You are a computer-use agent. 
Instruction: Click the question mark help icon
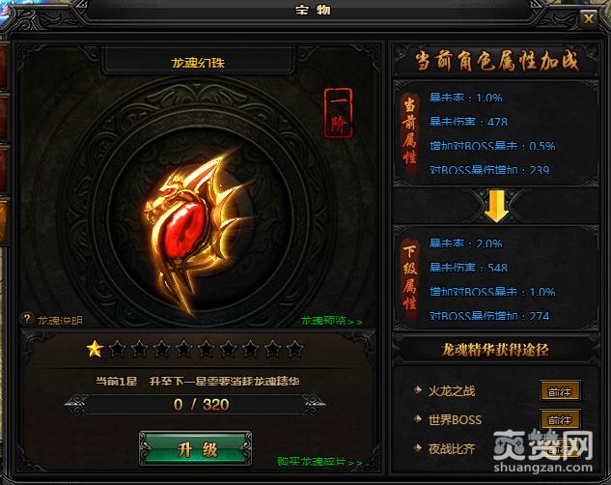[x=26, y=319]
